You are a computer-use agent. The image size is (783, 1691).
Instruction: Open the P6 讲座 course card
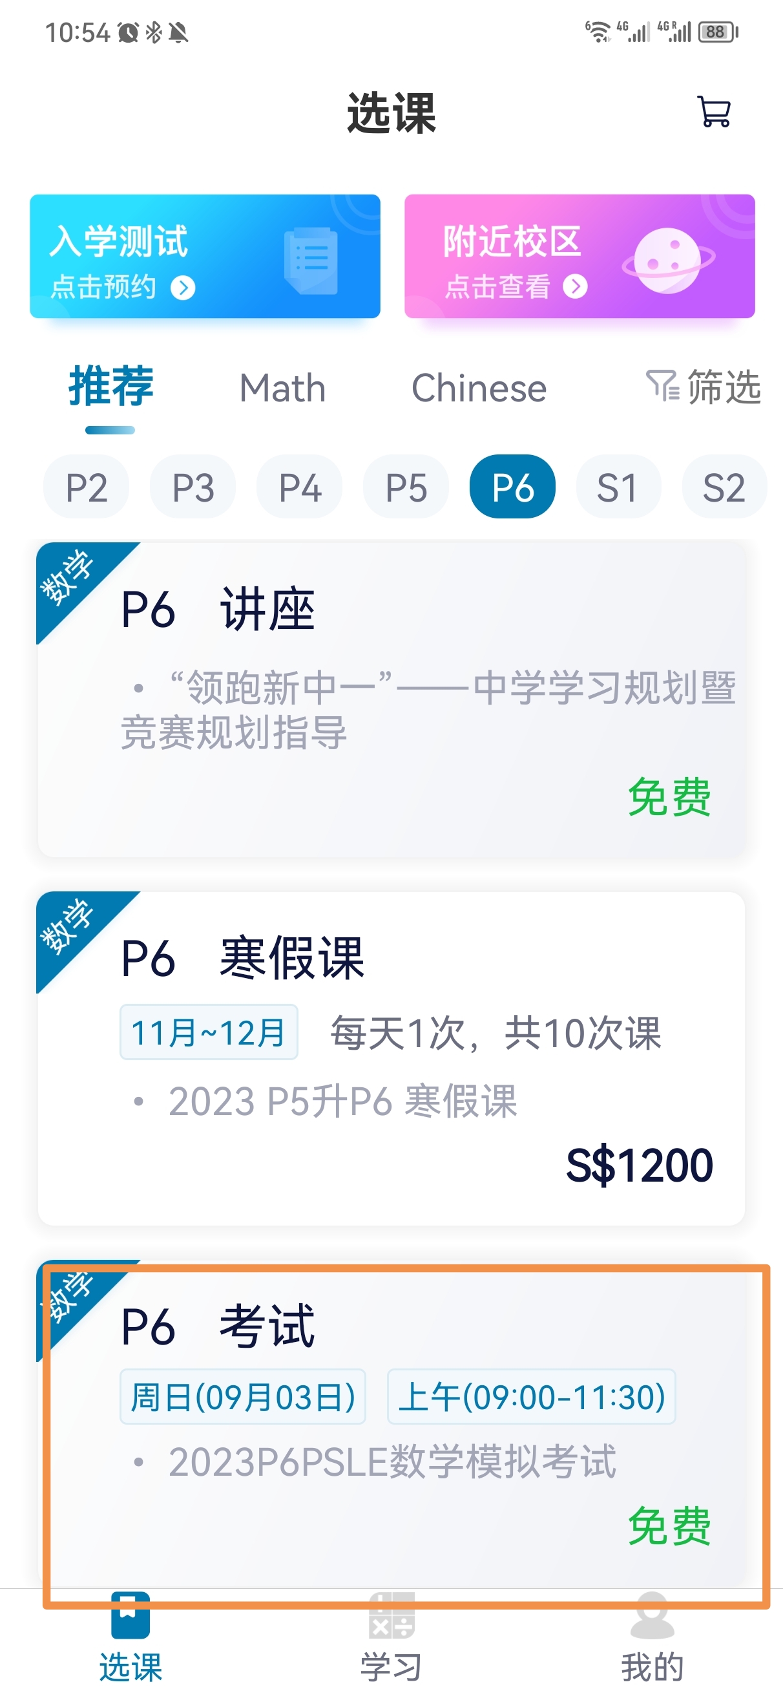(391, 699)
